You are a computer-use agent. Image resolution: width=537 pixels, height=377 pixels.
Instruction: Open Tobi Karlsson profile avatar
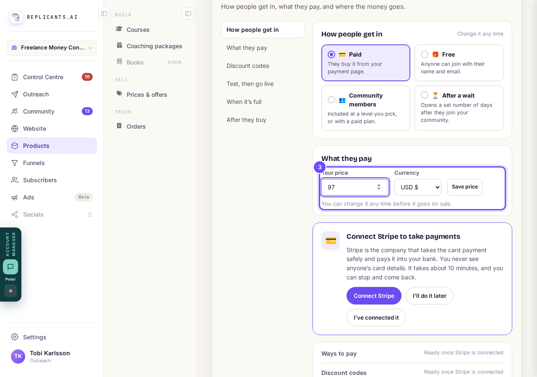pyautogui.click(x=18, y=356)
